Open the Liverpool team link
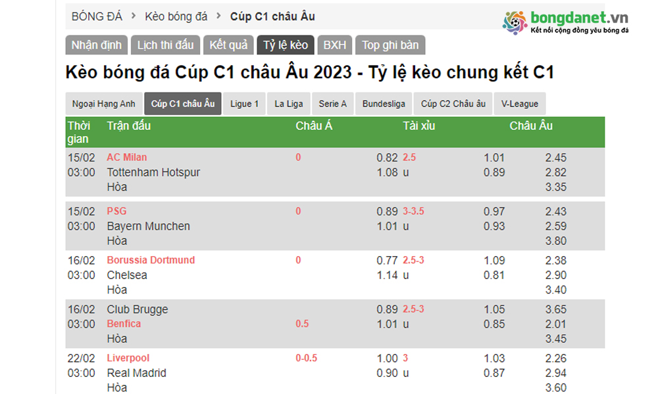658x394 pixels. click(x=128, y=358)
